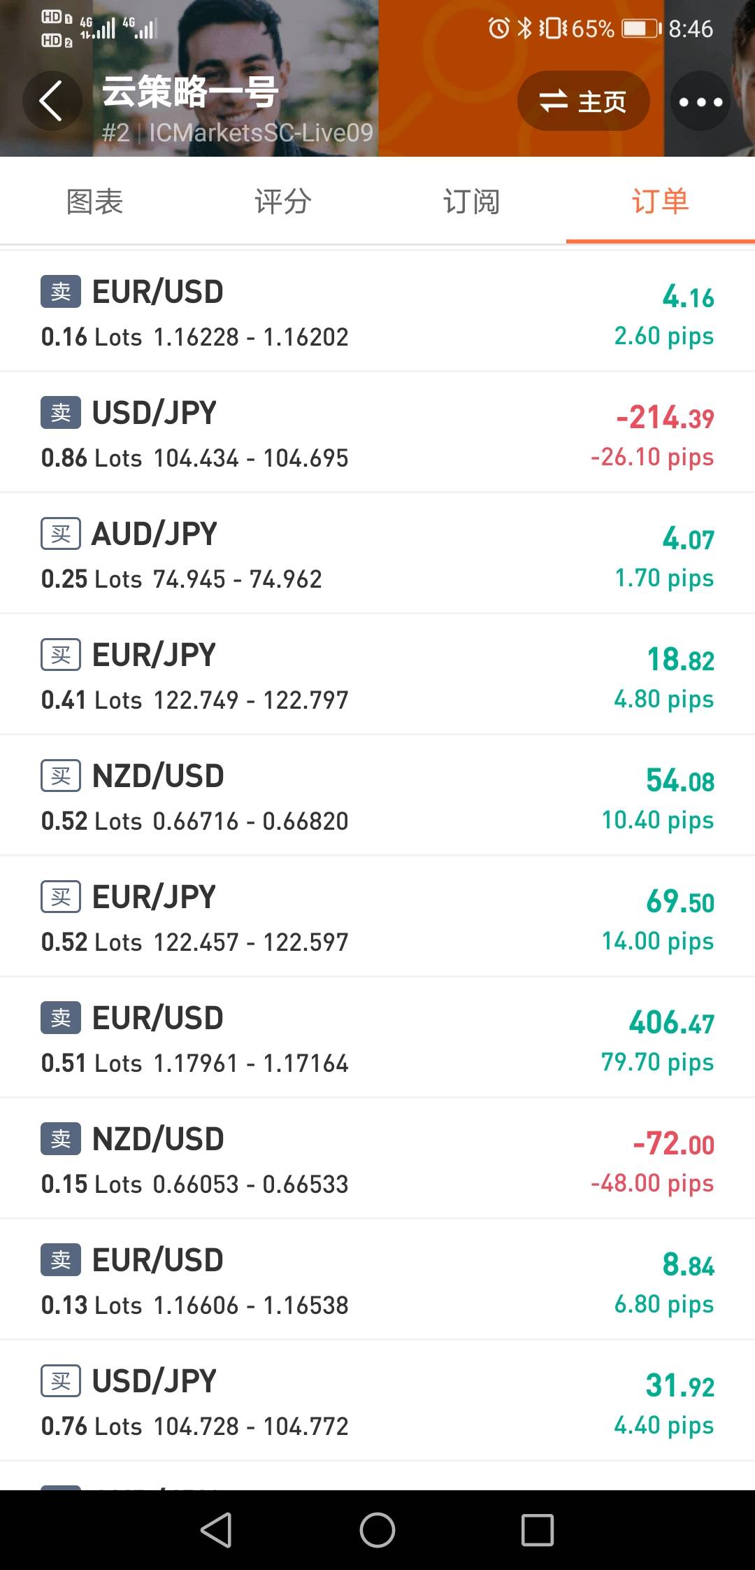
Task: Tap the 主页 switch button
Action: pos(583,101)
